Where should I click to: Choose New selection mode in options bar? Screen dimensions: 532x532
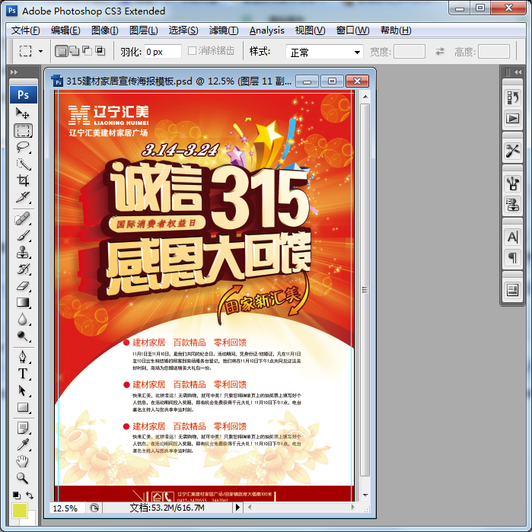pyautogui.click(x=62, y=51)
